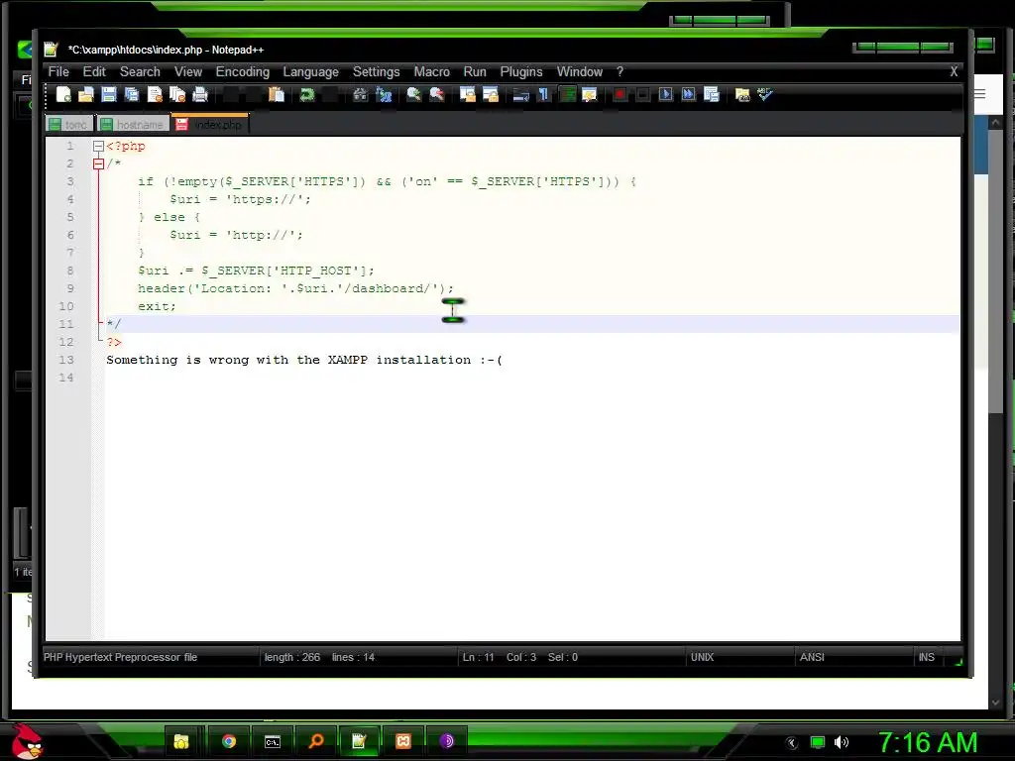Select the index.php tab
Image resolution: width=1015 pixels, height=761 pixels.
coord(210,124)
